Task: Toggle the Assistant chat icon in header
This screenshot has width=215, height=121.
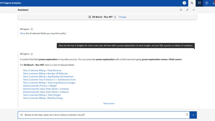Action: point(199,3)
